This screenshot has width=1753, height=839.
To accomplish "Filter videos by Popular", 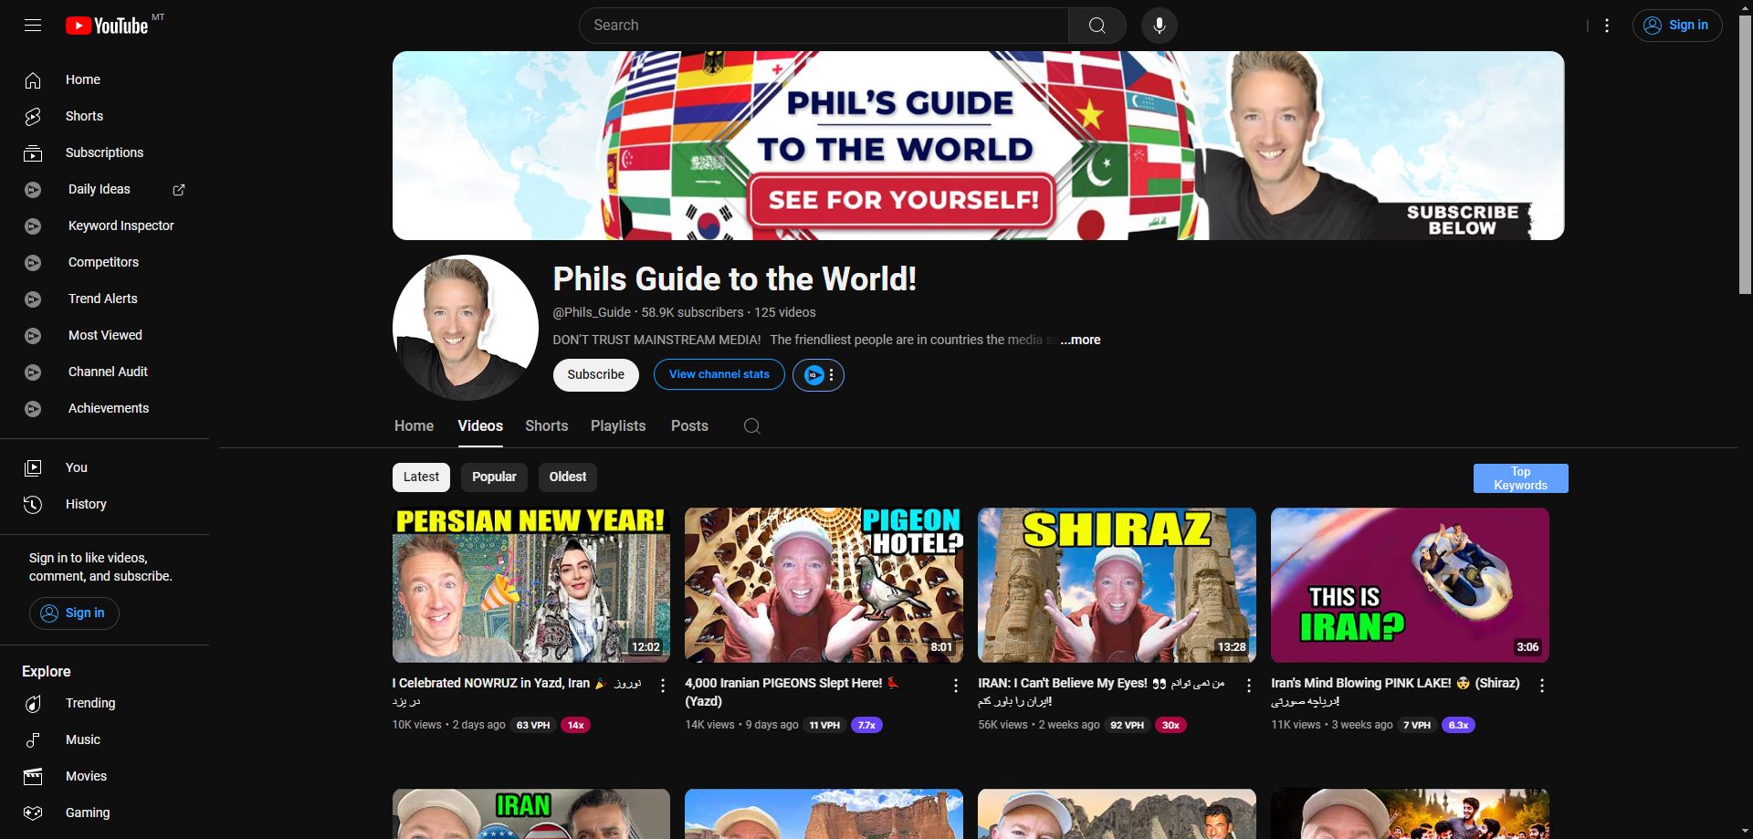I will coord(494,477).
